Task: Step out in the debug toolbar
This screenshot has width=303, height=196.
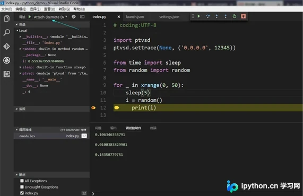Action: [x=226, y=16]
